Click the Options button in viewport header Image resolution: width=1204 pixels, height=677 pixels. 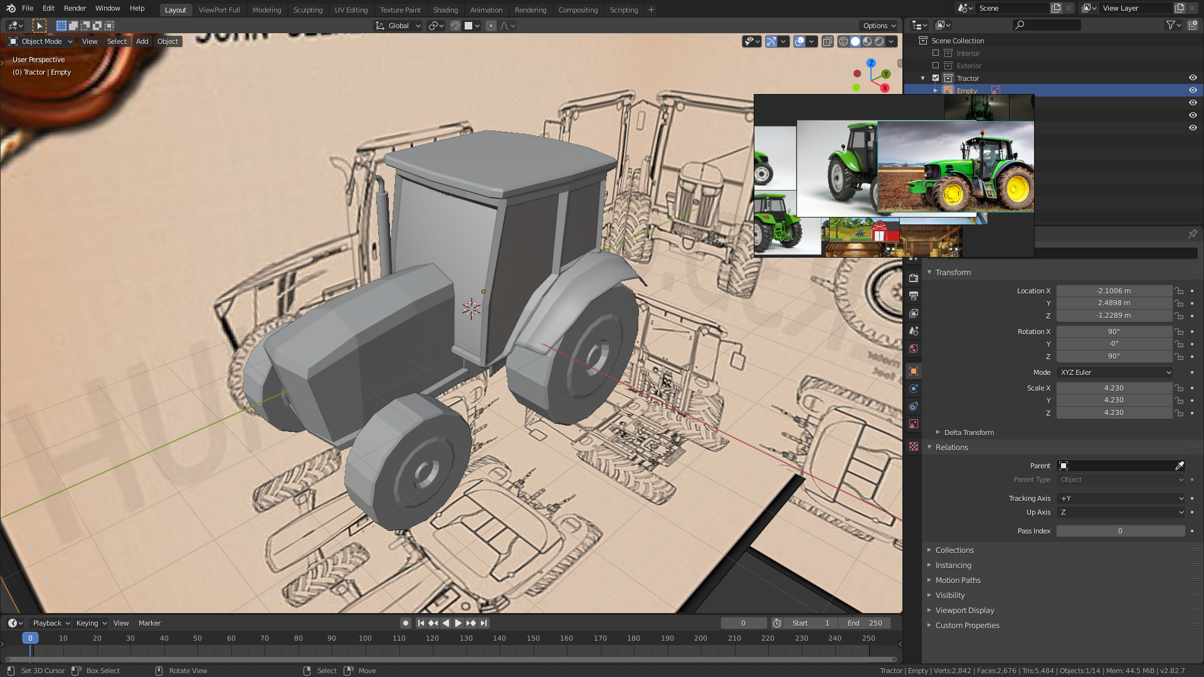click(x=879, y=26)
